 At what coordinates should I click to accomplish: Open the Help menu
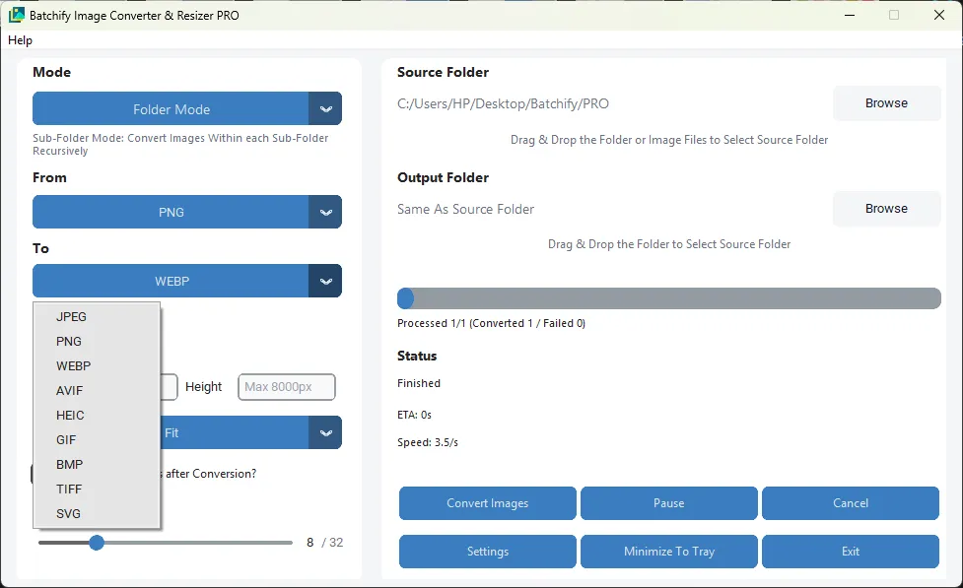coord(20,40)
